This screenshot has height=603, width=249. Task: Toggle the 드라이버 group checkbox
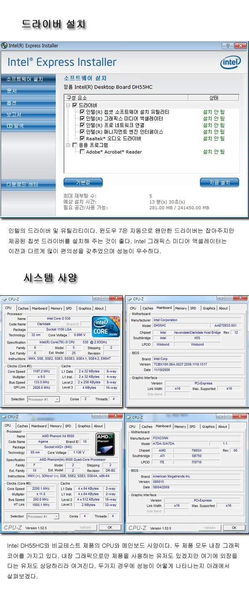[75, 105]
